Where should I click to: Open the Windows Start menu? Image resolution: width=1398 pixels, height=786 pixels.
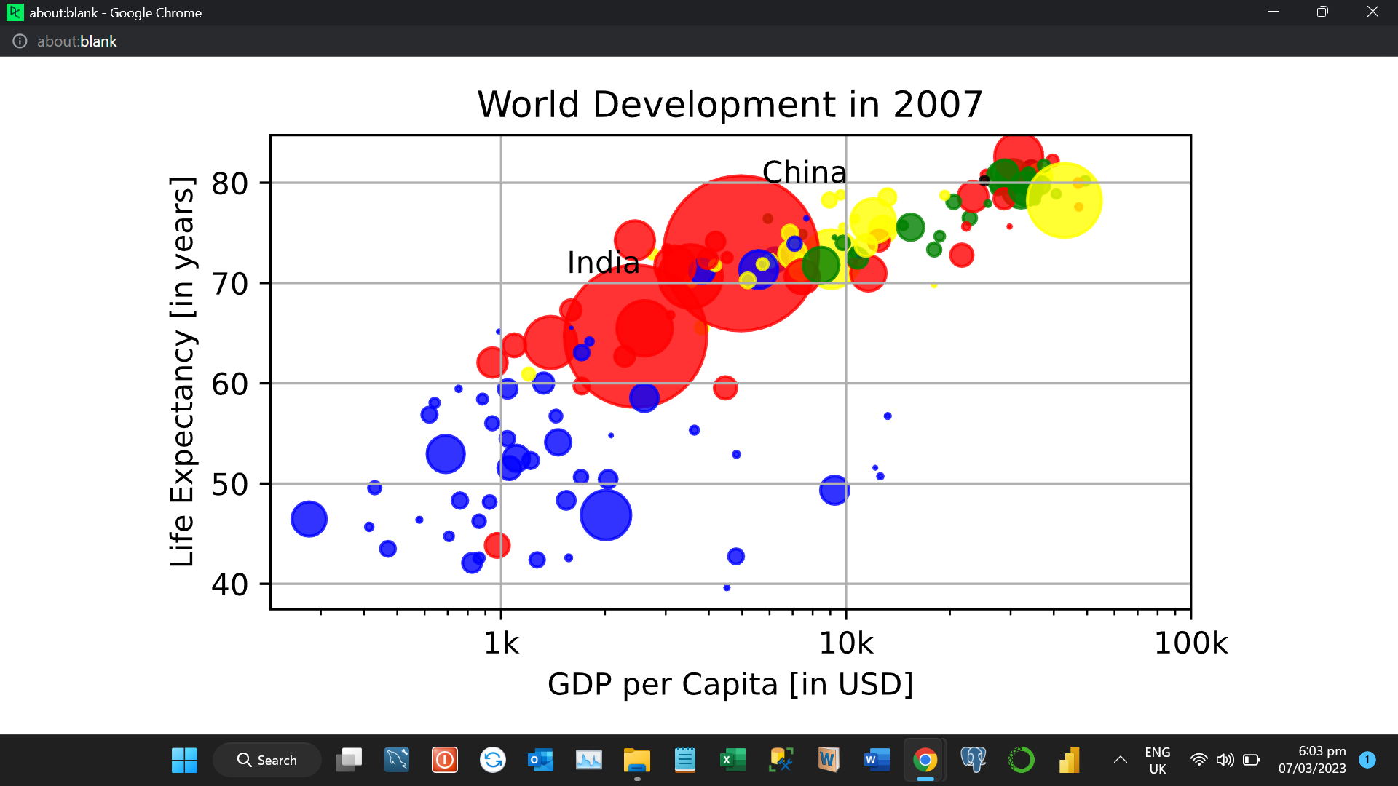click(x=184, y=759)
